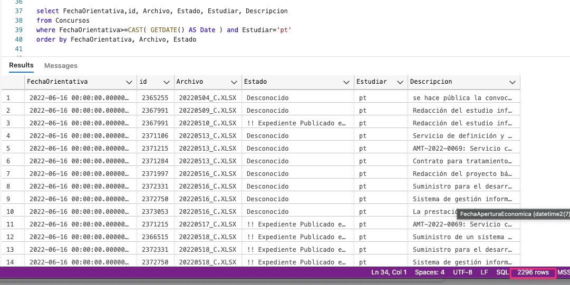Open FechaOrientativa column dropdown arrow
Screen dimensions: 570x285
click(x=129, y=82)
